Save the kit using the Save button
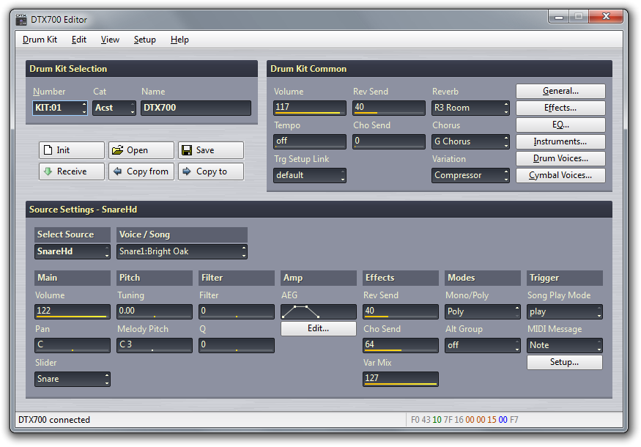 coord(211,150)
